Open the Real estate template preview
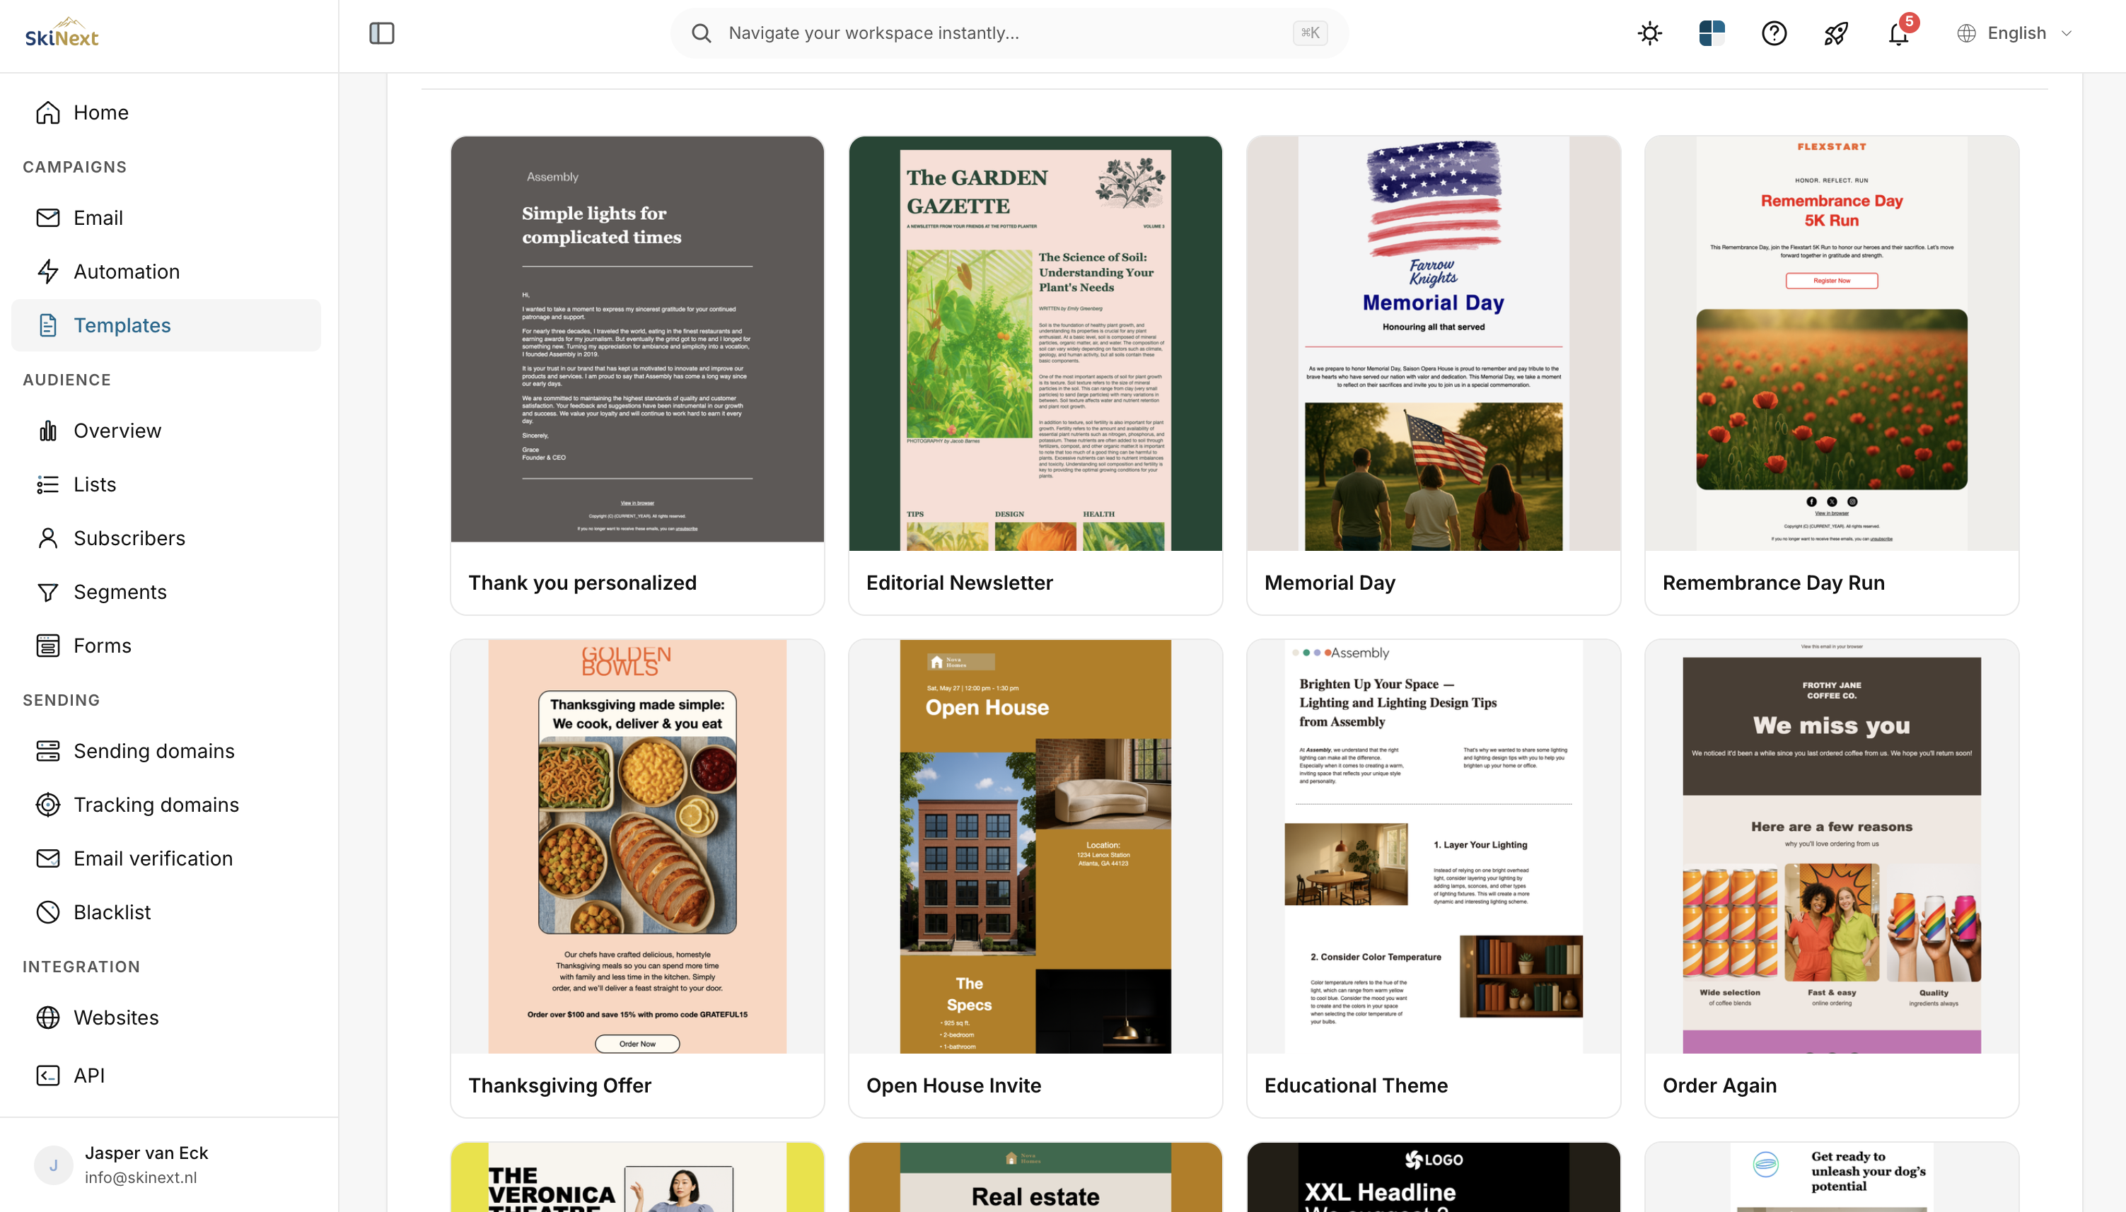 point(1035,1177)
